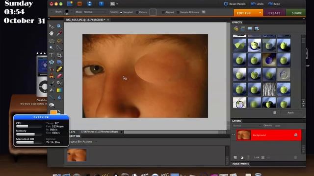Select the Brush tool
The height and width of the screenshot is (176, 314).
coord(52,84)
